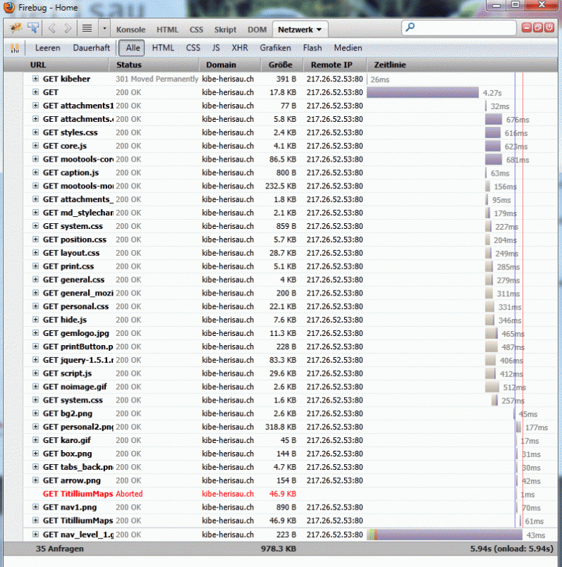Filter requests by HTML

coord(163,47)
